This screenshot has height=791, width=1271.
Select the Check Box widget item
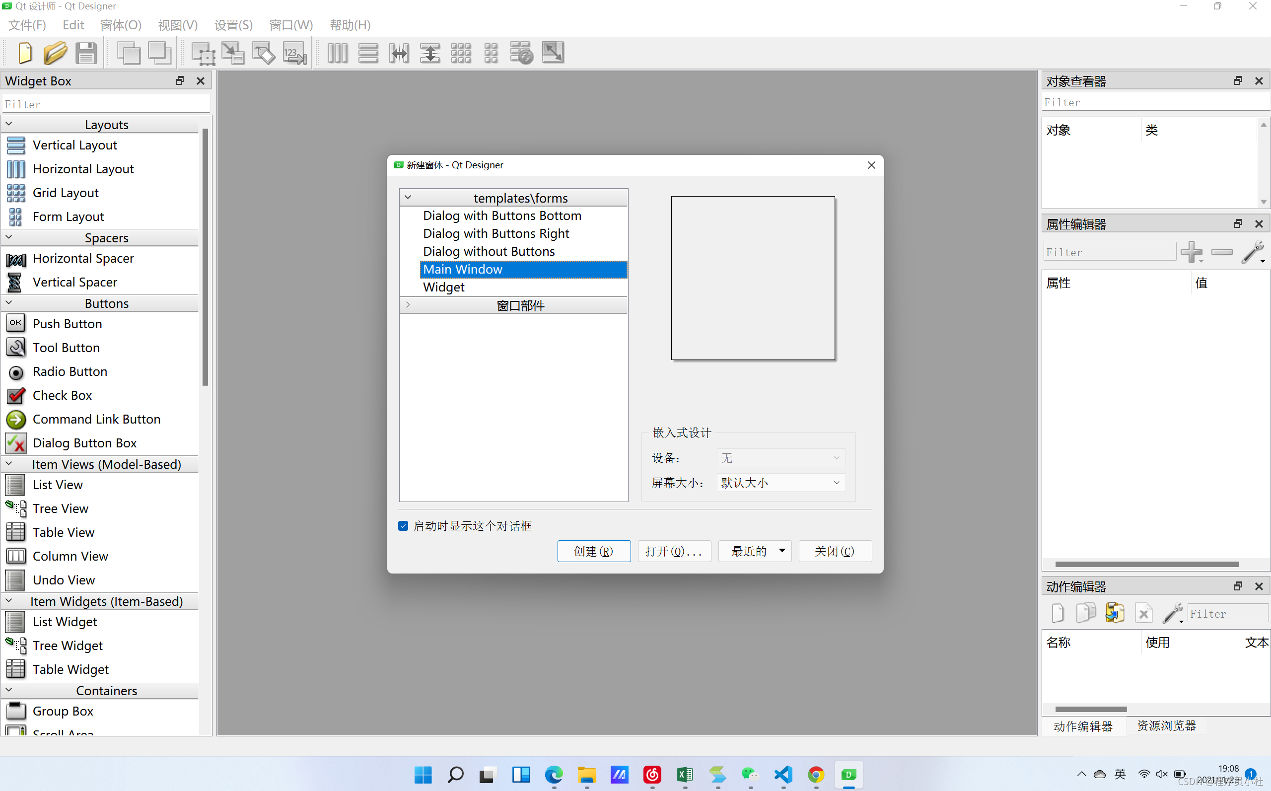point(62,395)
